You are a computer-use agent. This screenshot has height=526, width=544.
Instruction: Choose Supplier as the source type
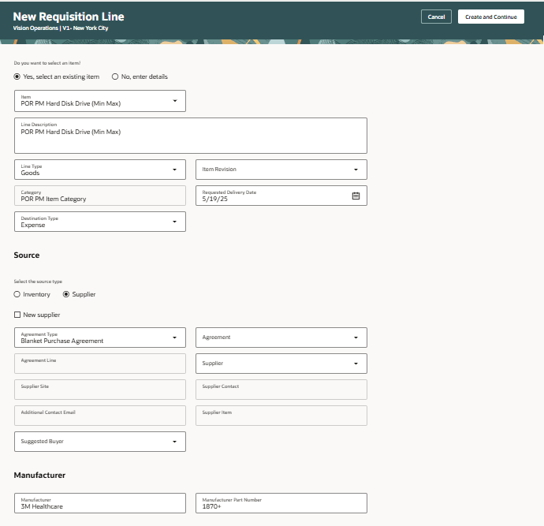pos(66,294)
